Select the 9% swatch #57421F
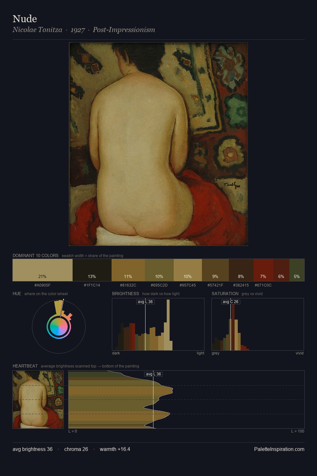Viewport: 317px width, 476px height. 215,270
